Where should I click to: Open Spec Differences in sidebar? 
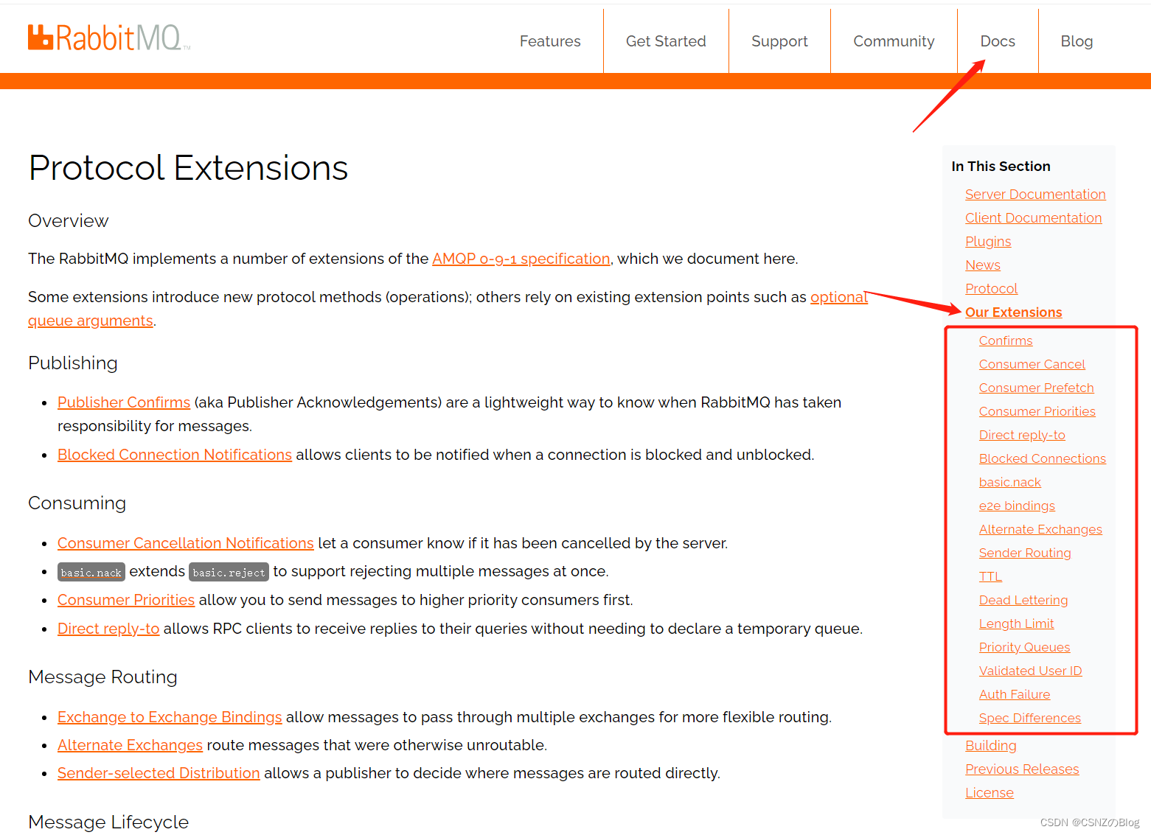(1030, 718)
